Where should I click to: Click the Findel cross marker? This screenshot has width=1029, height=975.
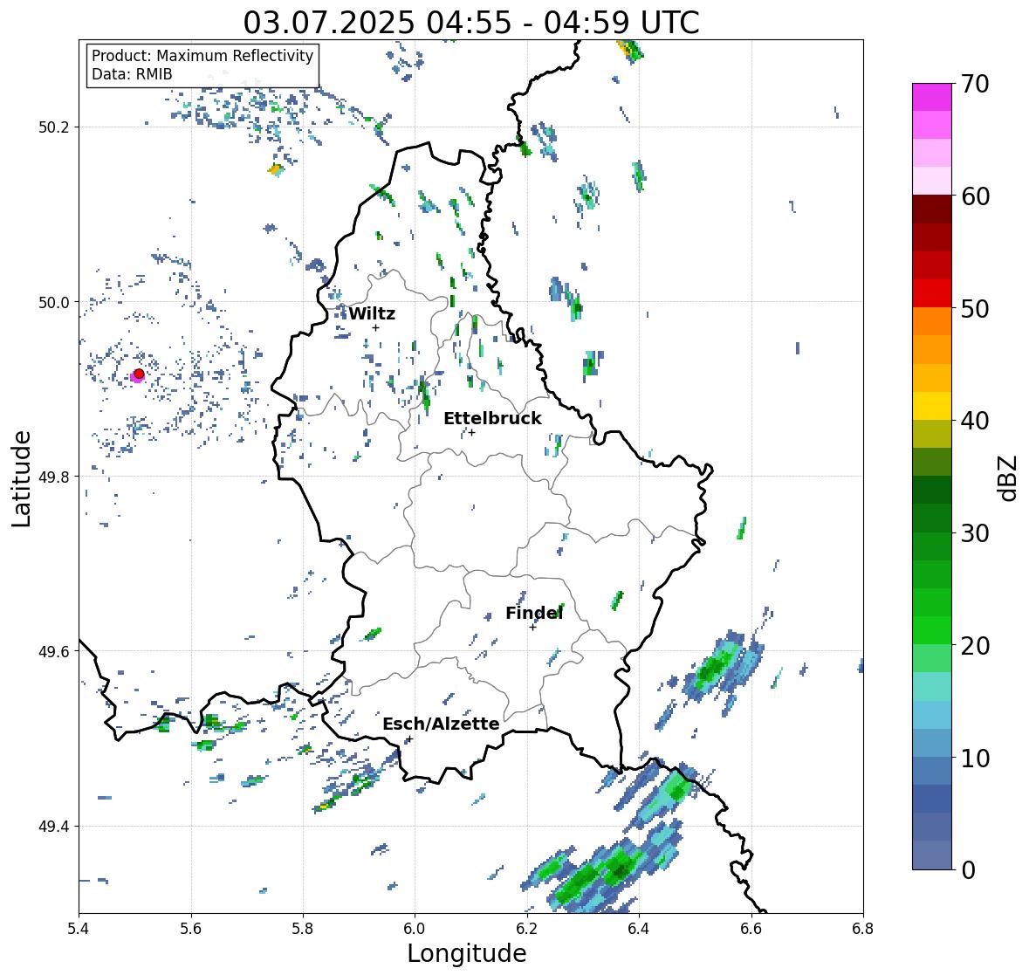pos(533,628)
